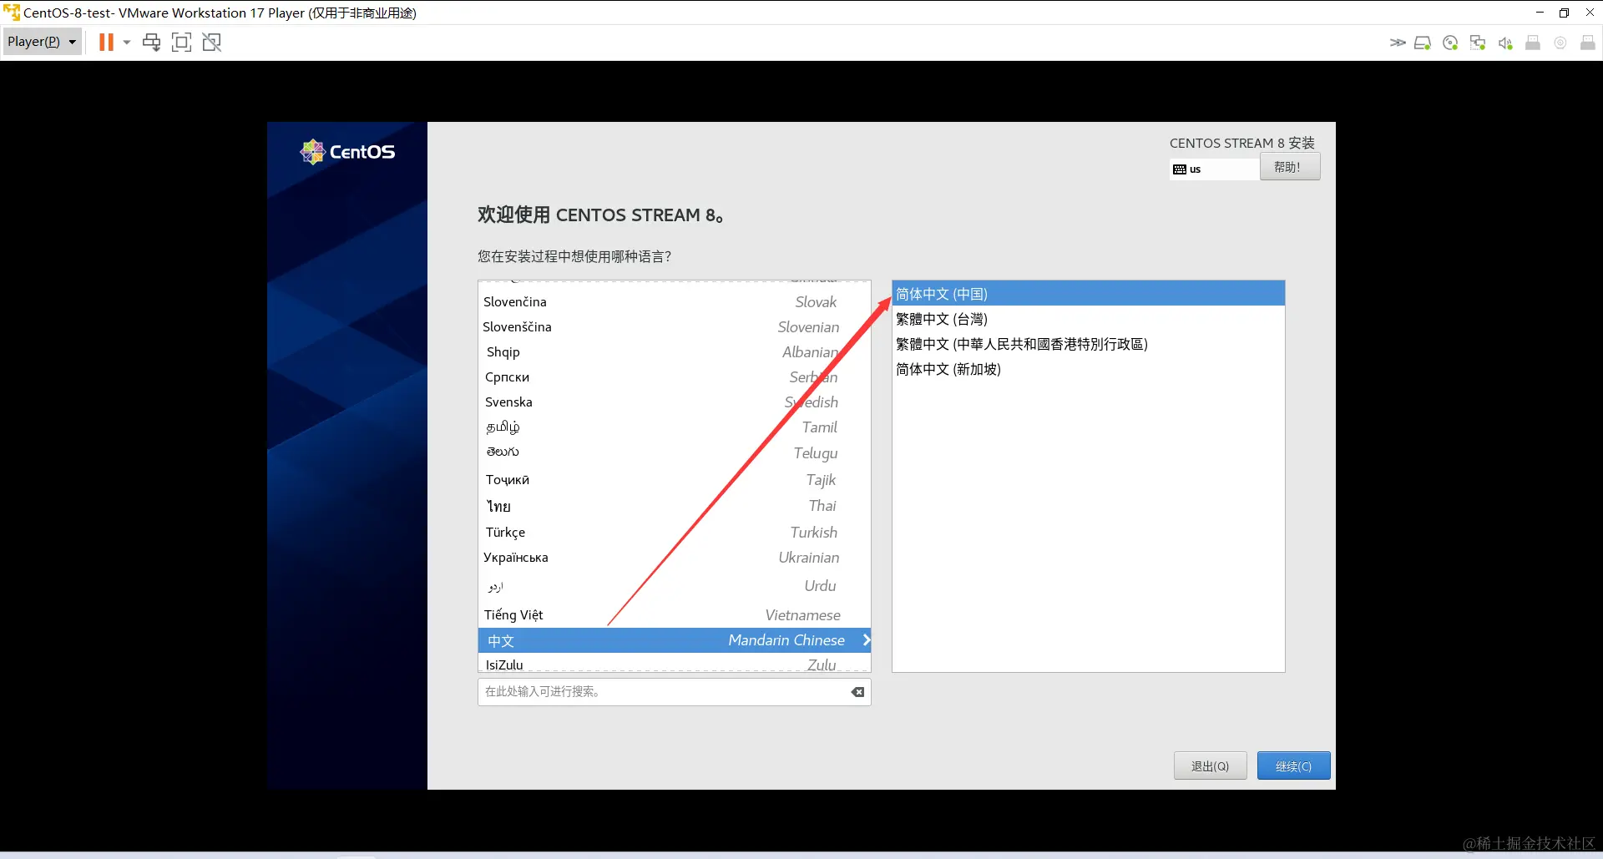Close the VMware Player window

pos(1590,13)
